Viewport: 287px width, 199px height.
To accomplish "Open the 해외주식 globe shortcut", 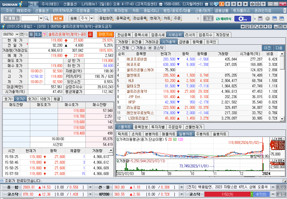I will coord(224,19).
